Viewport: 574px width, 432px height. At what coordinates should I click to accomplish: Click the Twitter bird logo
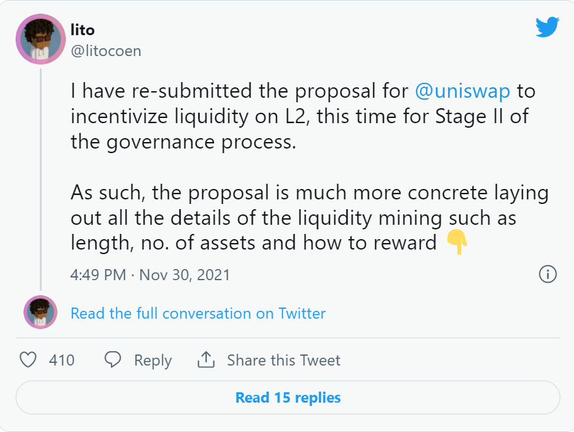click(547, 27)
